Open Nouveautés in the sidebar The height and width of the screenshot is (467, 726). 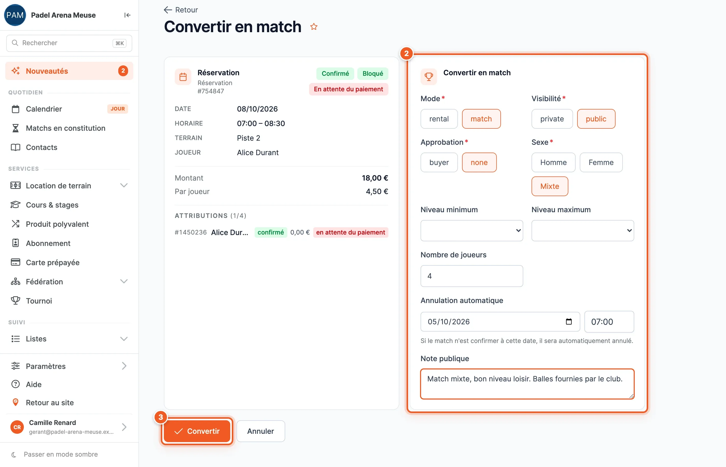[x=69, y=71]
